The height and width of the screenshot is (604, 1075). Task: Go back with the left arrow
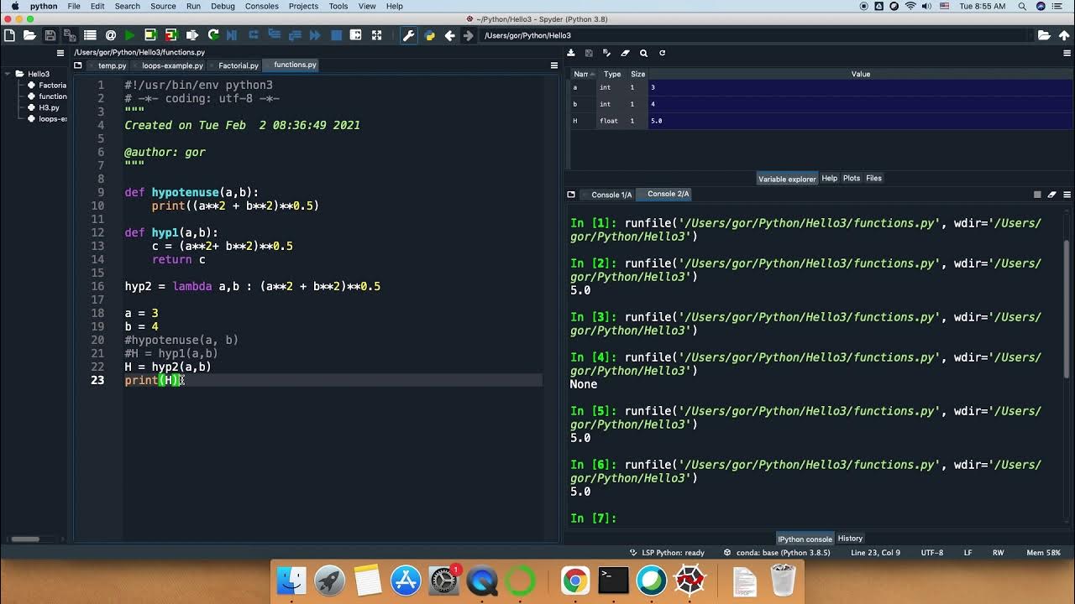coord(450,35)
